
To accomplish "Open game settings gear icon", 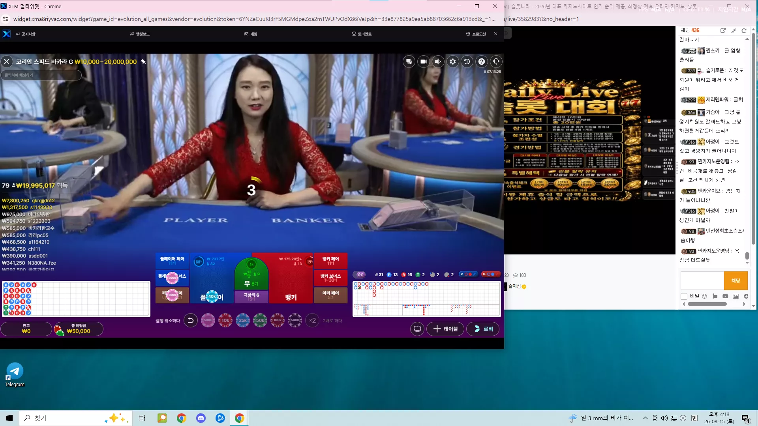I will click(453, 62).
